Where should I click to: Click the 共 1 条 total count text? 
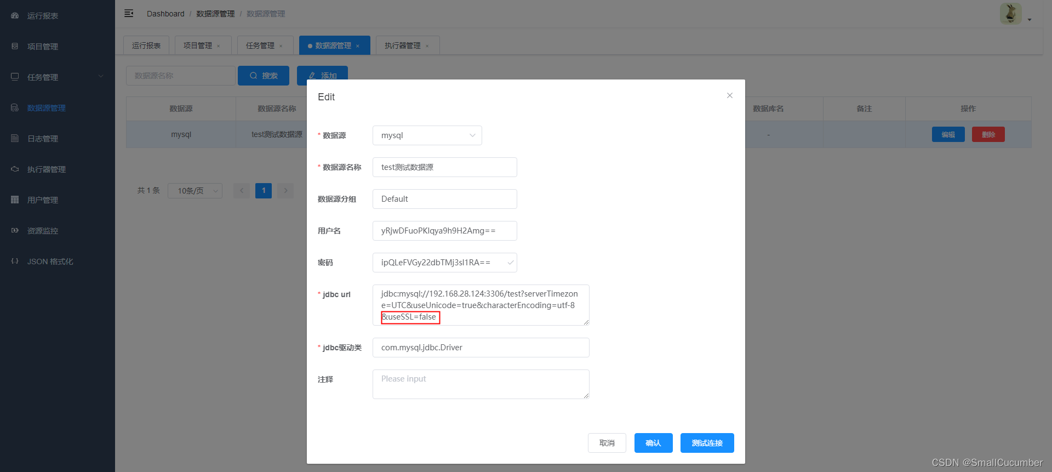148,191
